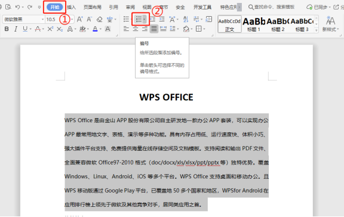The width and height of the screenshot is (344, 217).
Task: Open the 特色应用 tab
Action: [228, 7]
